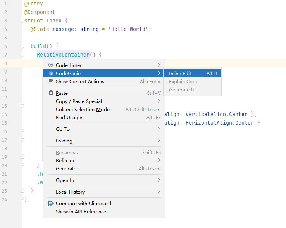This screenshot has height=228, width=286.
Task: Select Column Selection Mode
Action: click(x=83, y=110)
